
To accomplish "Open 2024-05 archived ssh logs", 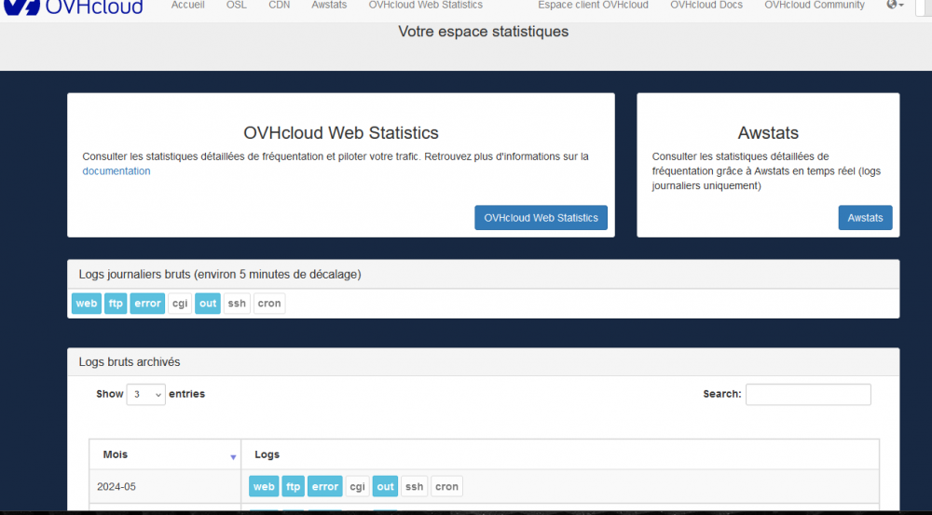I will pyautogui.click(x=415, y=486).
